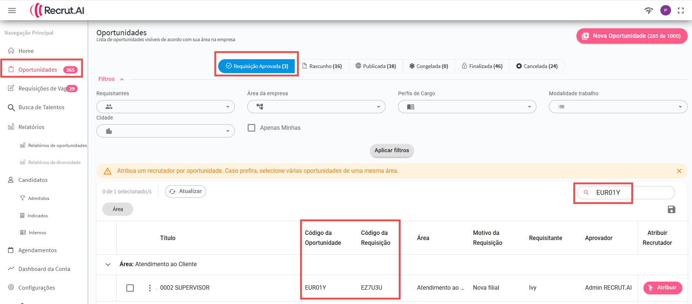692x304 pixels.
Task: Open the Modalidade trabalho dropdown
Action: coord(618,107)
